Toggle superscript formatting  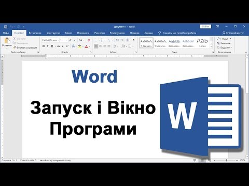(x=67, y=46)
